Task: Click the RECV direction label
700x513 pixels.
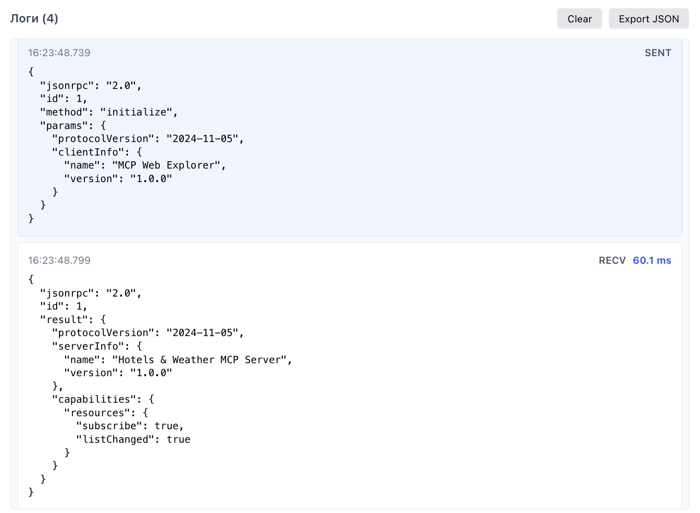Action: click(612, 260)
